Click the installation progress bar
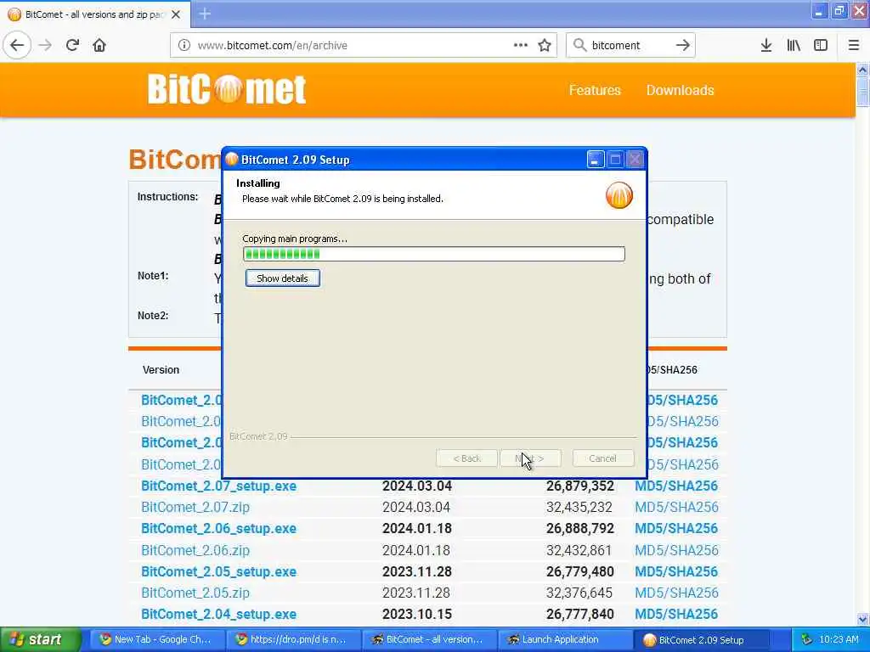This screenshot has height=652, width=870. coord(434,254)
